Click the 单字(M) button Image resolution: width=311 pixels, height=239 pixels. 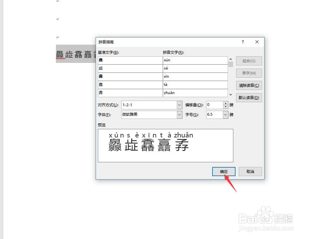click(x=249, y=73)
